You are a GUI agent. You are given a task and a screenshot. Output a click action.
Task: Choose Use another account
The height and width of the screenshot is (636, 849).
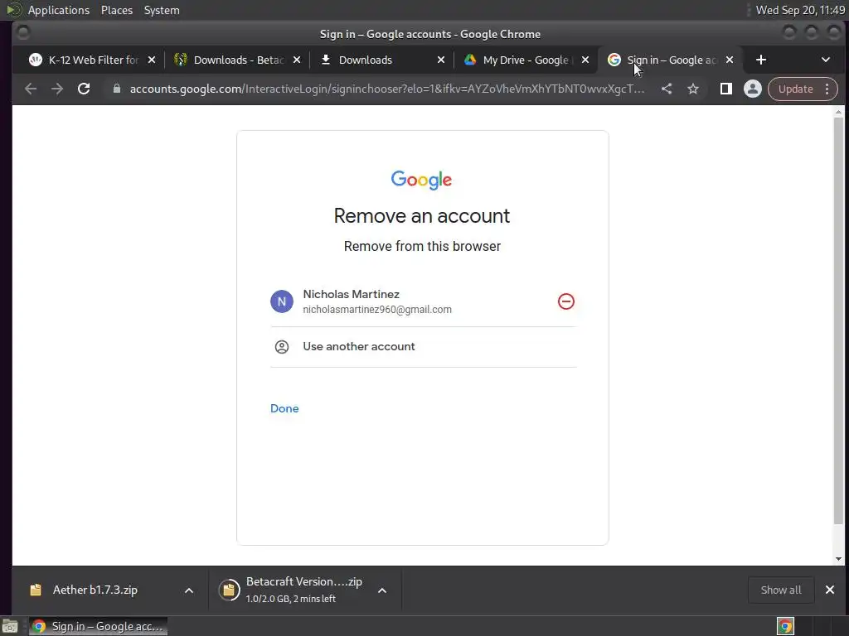pos(423,347)
